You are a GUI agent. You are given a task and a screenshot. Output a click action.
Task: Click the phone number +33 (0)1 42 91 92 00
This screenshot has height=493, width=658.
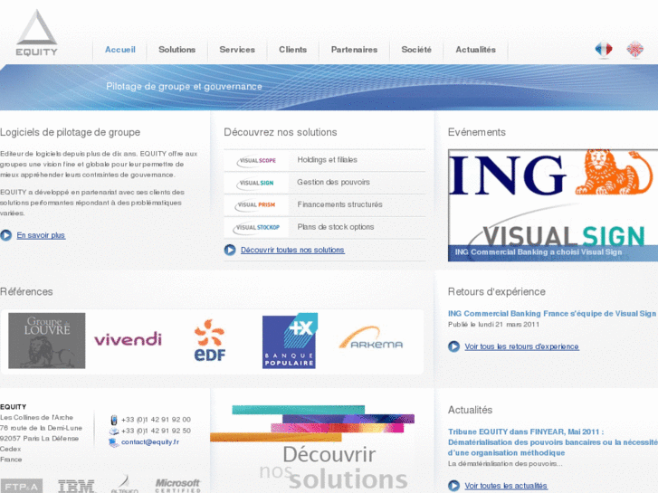[x=156, y=420]
